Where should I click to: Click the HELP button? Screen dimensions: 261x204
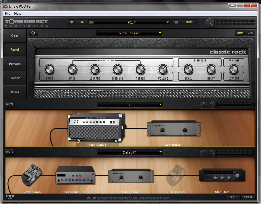[233, 197]
